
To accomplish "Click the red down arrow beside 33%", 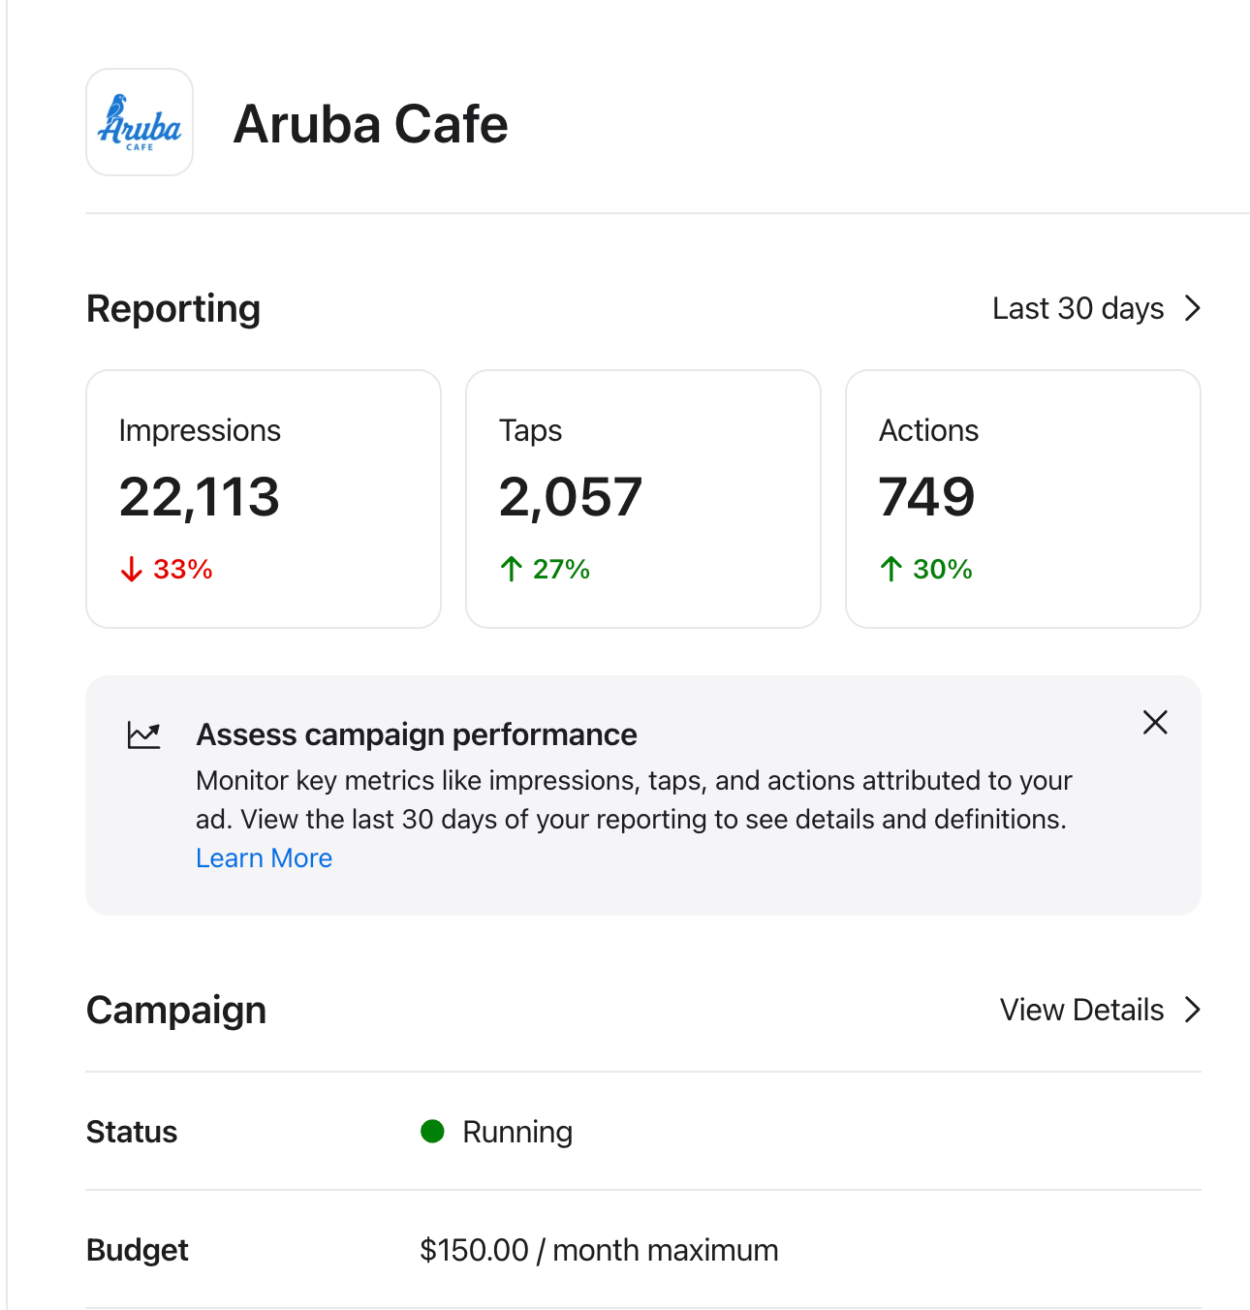I will coord(132,570).
